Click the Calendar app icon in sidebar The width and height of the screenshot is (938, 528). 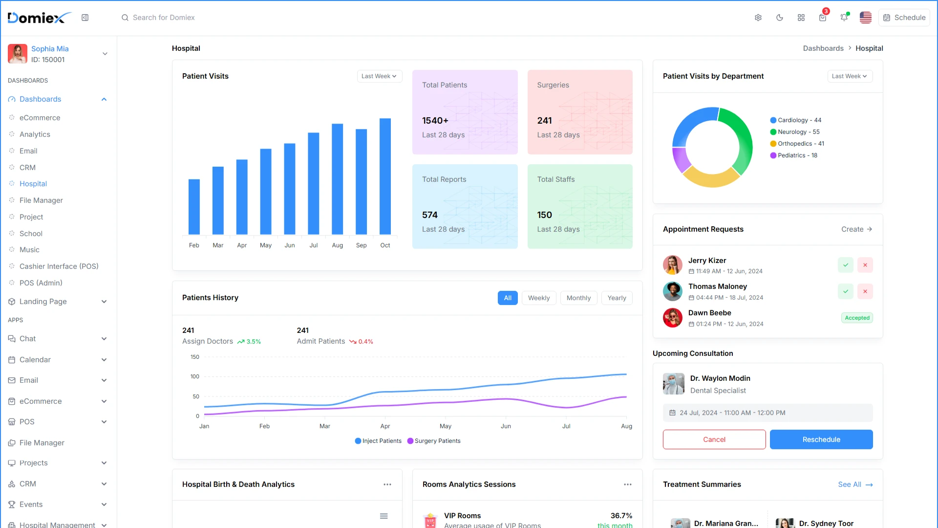pos(12,360)
